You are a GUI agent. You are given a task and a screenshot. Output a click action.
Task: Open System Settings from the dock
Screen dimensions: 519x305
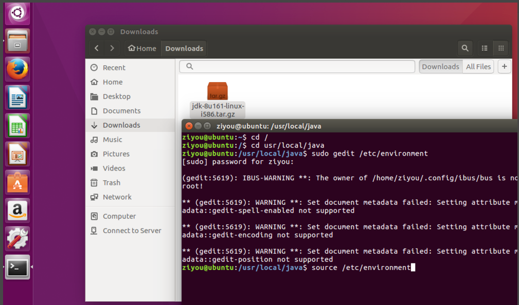[x=17, y=239]
